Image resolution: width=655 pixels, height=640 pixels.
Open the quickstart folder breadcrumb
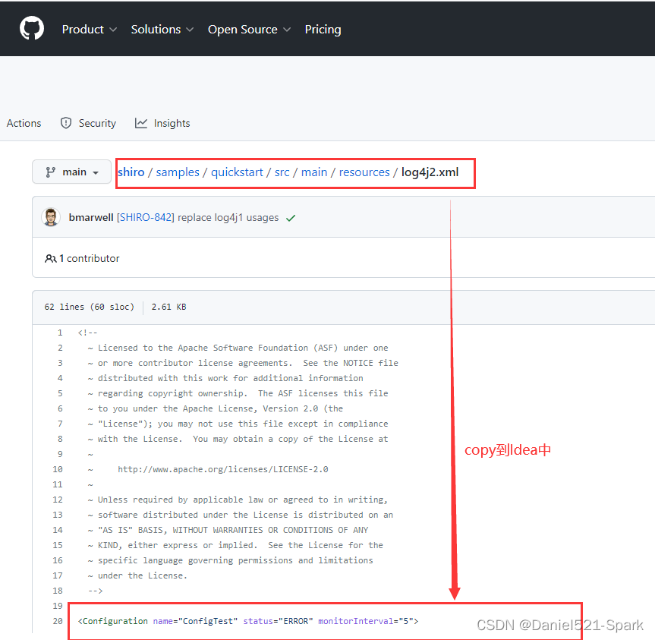237,172
